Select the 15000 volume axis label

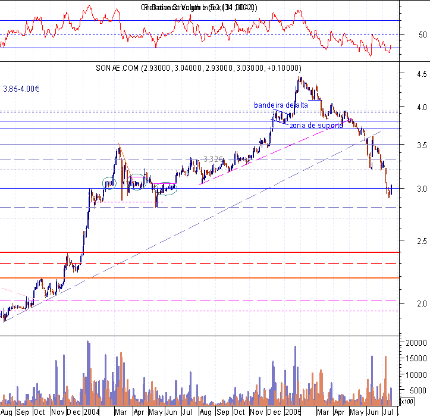pos(416,358)
